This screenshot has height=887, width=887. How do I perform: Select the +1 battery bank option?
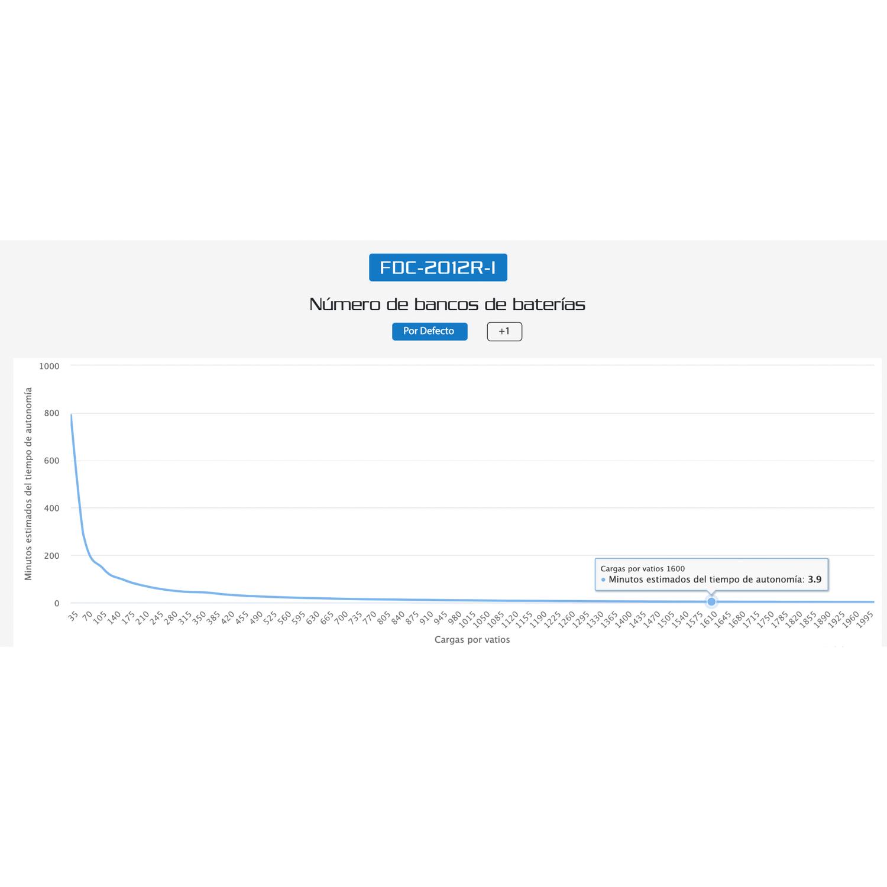pyautogui.click(x=504, y=331)
